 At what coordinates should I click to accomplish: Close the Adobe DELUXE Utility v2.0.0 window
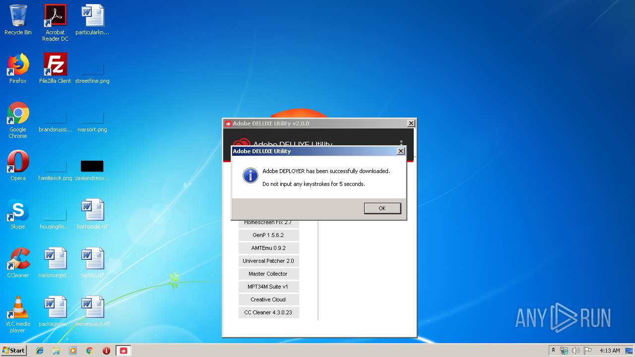(x=411, y=123)
